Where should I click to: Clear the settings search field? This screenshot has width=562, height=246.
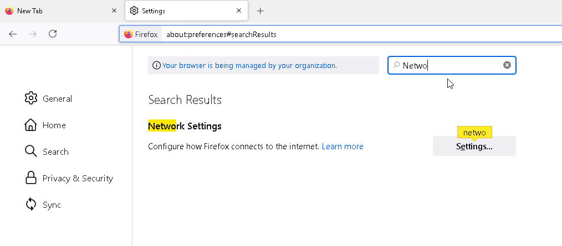click(507, 65)
